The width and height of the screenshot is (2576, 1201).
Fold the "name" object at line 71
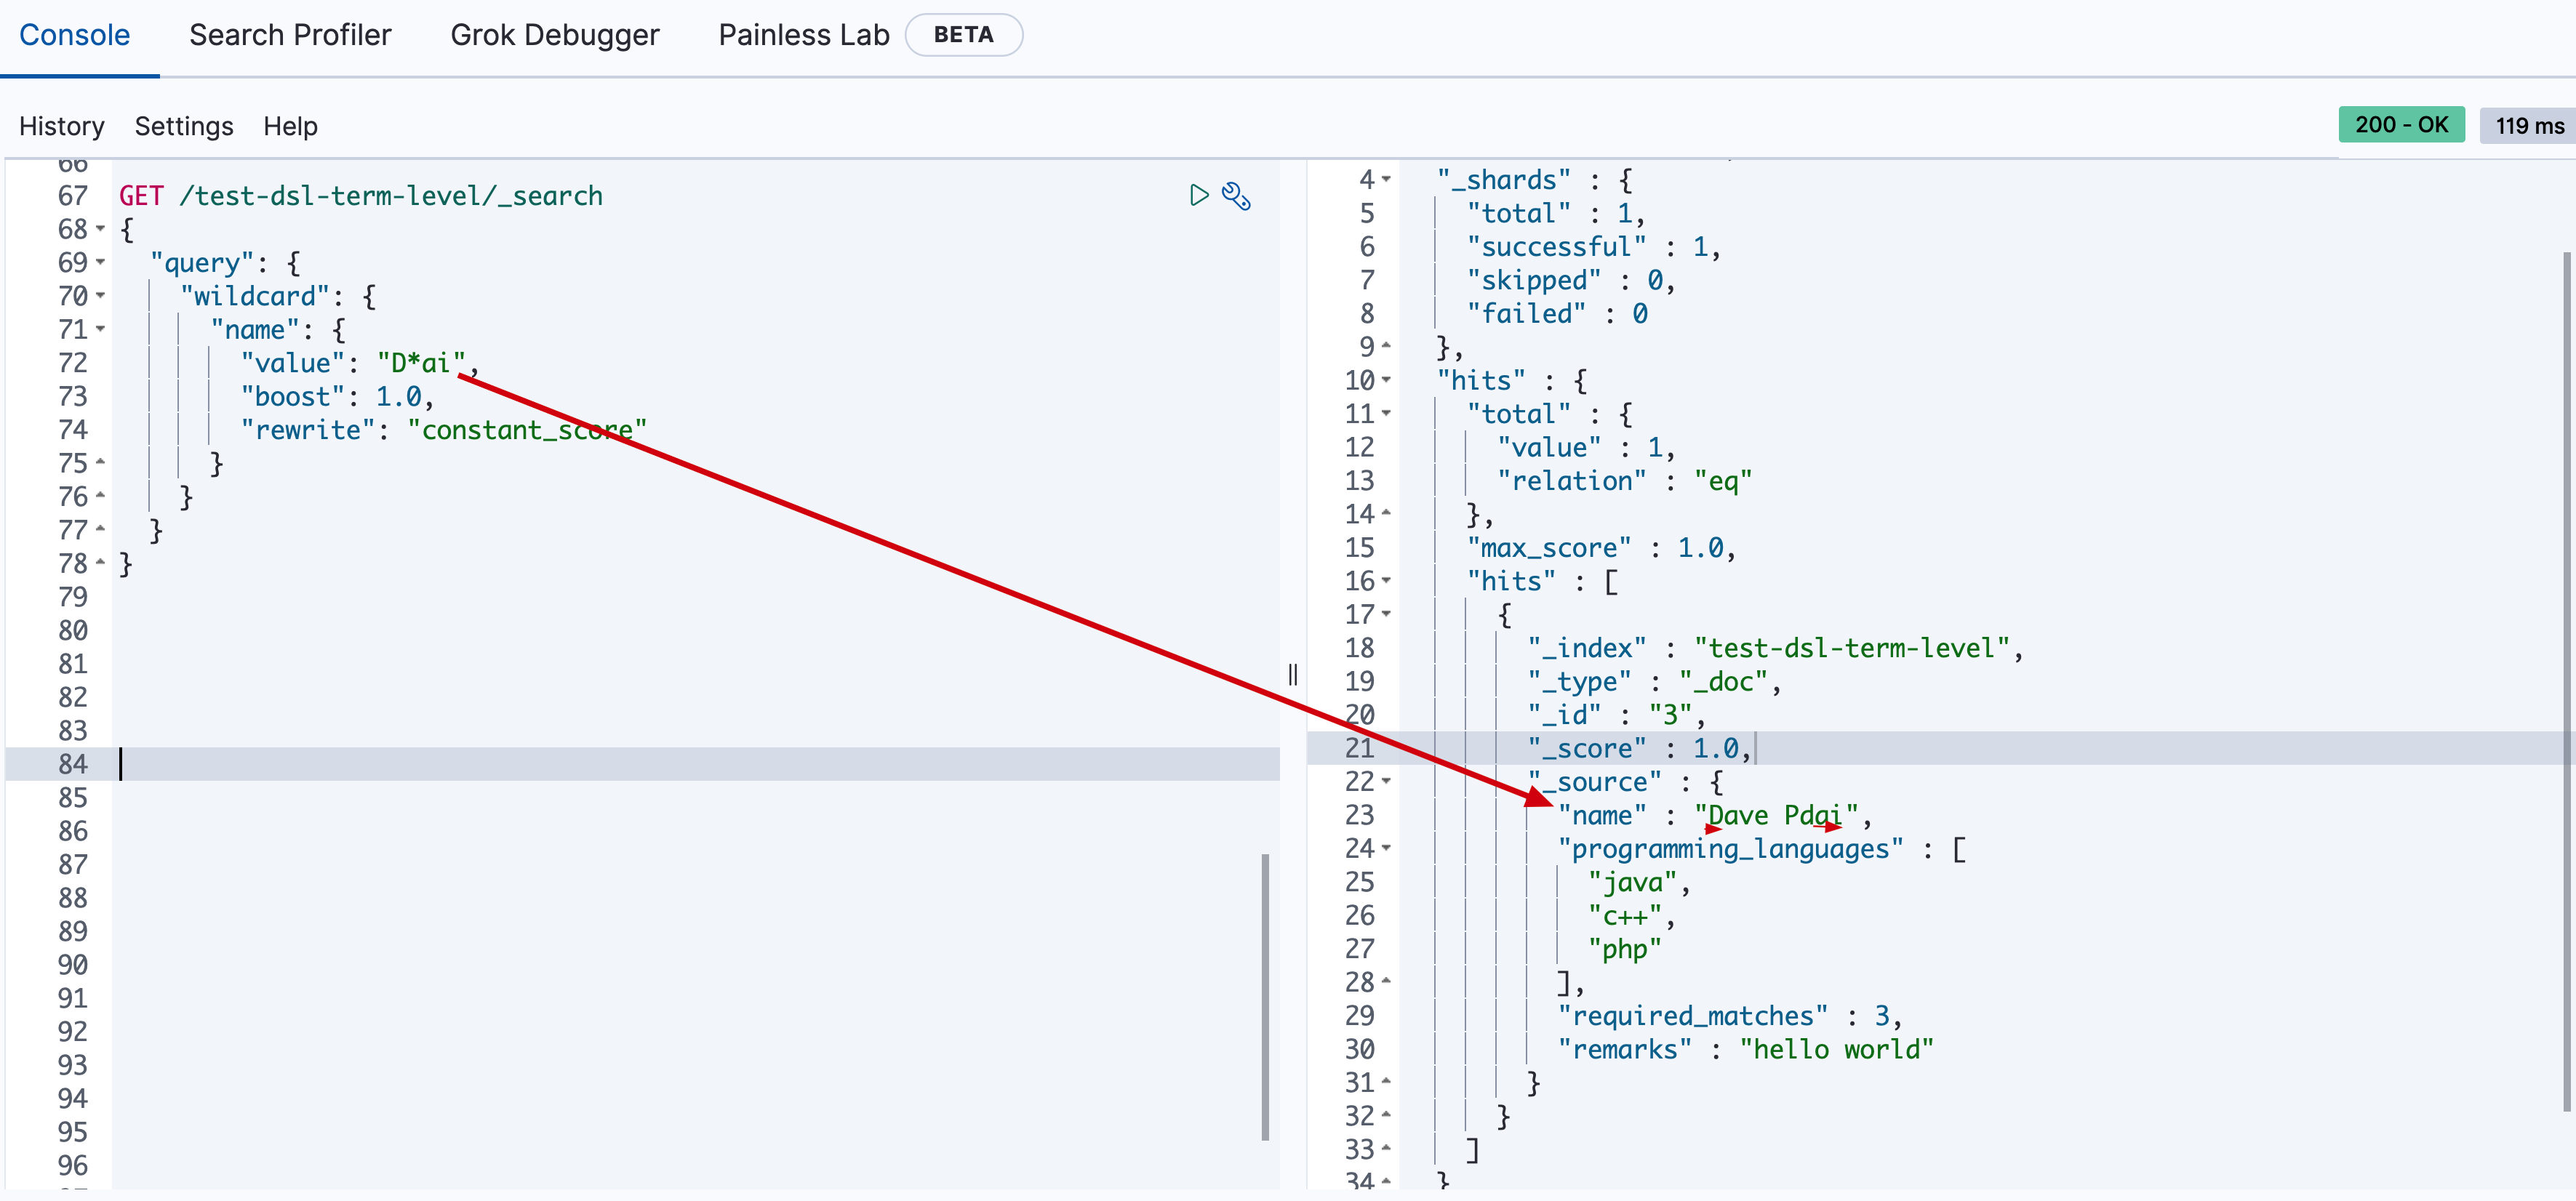(x=100, y=329)
